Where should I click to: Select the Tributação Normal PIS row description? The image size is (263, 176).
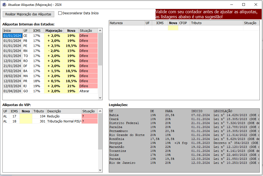click(x=64, y=121)
